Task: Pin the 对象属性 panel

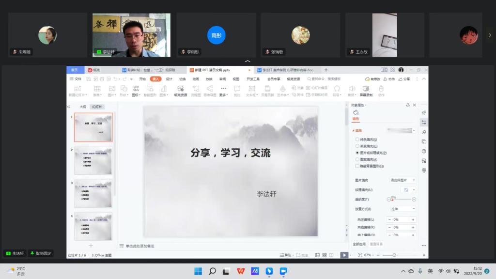Action: click(408, 105)
